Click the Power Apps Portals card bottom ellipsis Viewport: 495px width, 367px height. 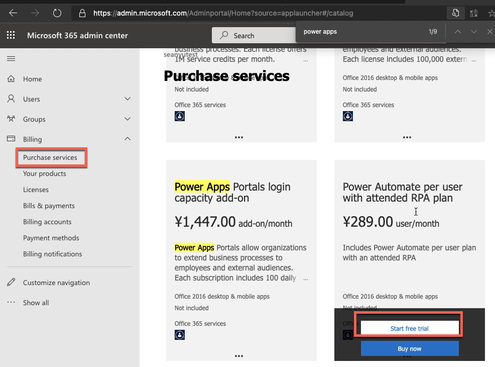point(239,356)
